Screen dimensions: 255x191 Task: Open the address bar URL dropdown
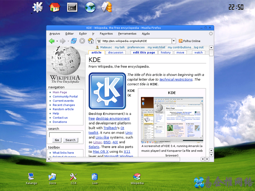(x=174, y=41)
